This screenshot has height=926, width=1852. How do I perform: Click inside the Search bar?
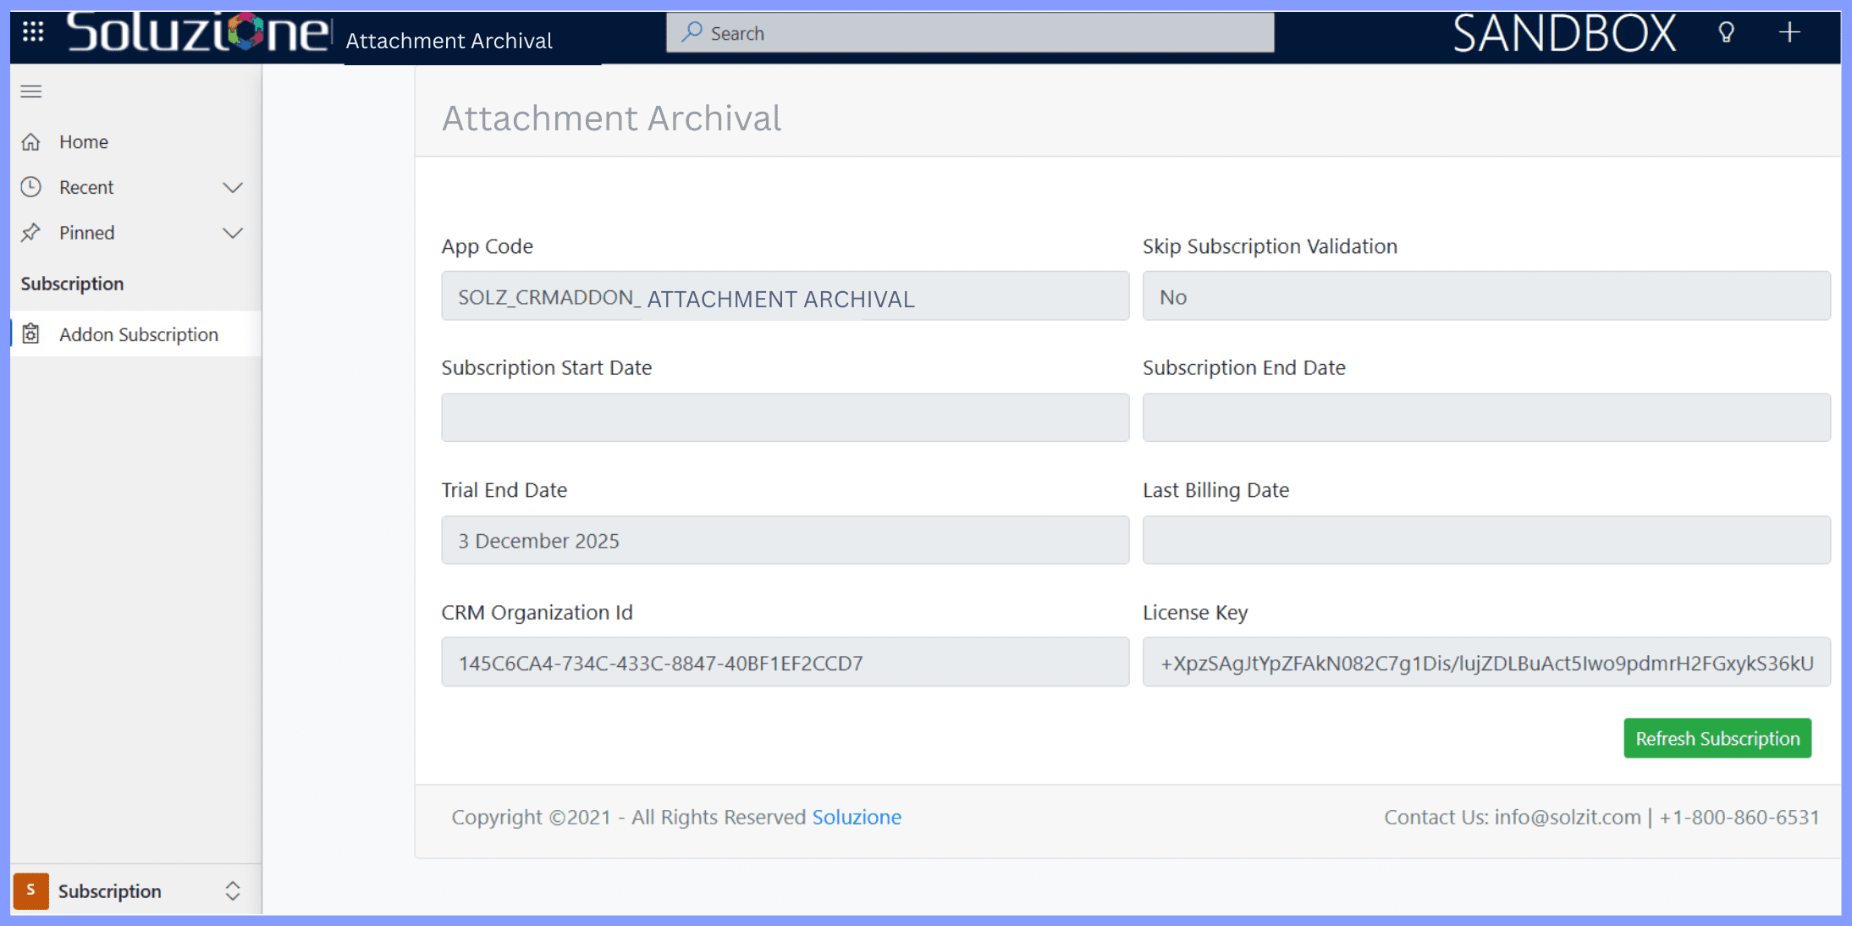click(x=969, y=33)
